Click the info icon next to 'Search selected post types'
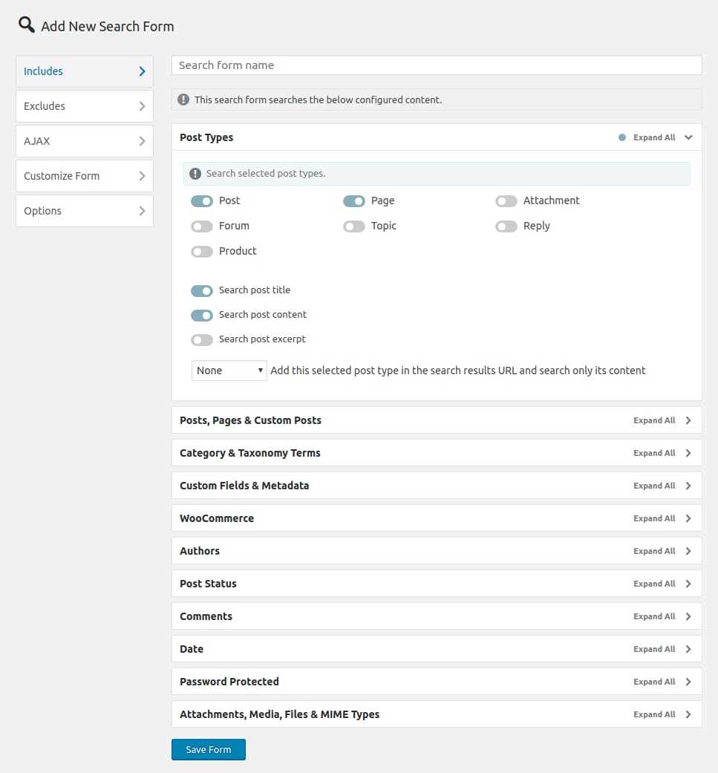The image size is (718, 773). pos(195,174)
